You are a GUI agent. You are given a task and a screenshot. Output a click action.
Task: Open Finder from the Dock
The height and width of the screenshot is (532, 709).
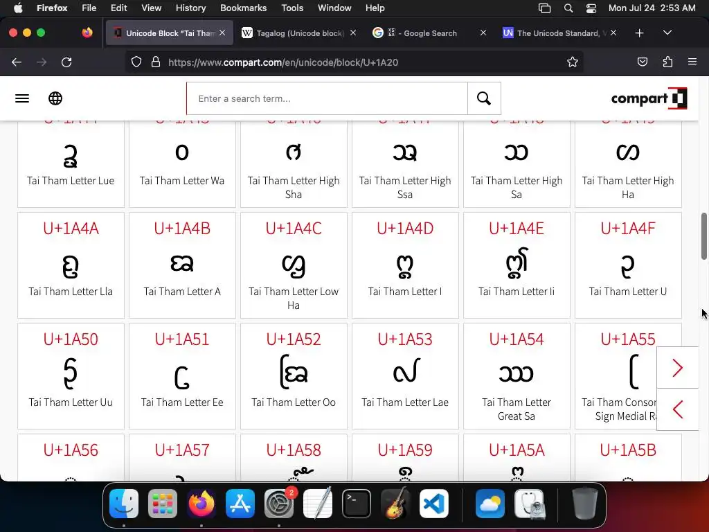point(124,504)
